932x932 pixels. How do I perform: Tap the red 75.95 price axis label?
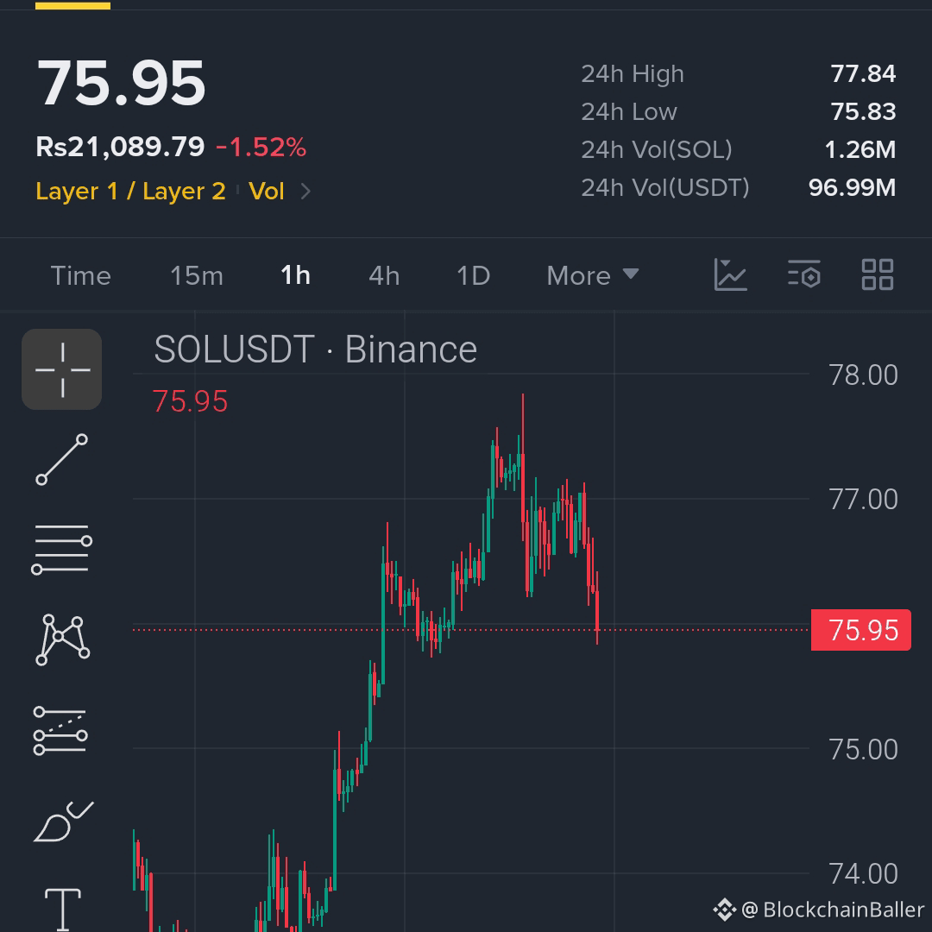click(x=860, y=630)
